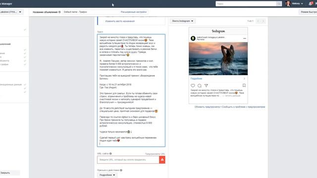Click the advertiser avatar in Instagram preview
Viewport: 317px width, 178px height.
click(193, 38)
